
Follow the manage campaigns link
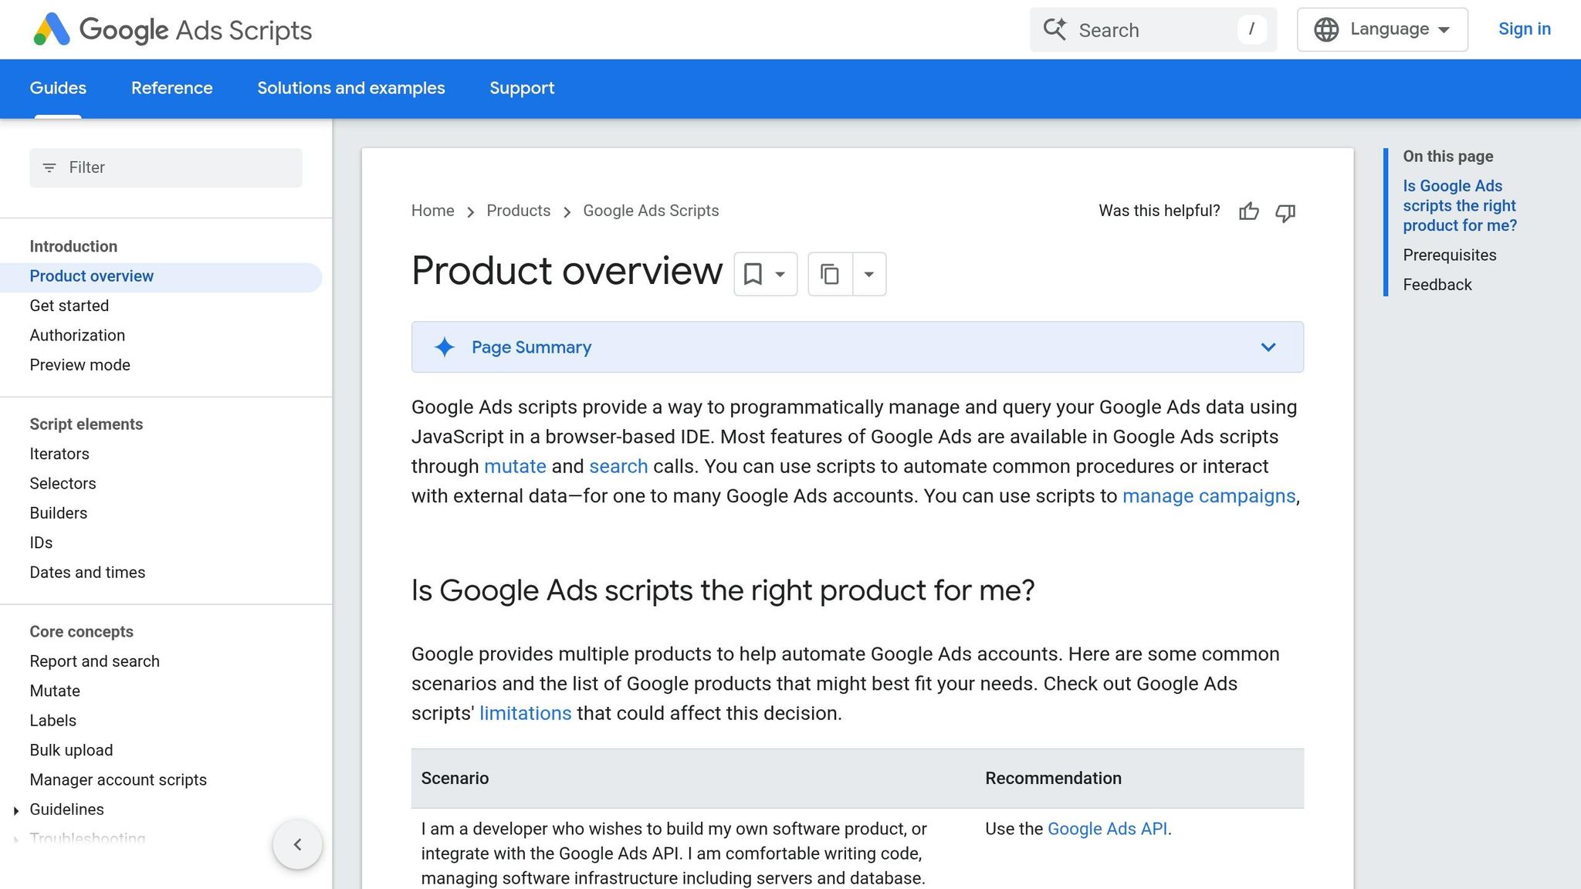tap(1209, 496)
